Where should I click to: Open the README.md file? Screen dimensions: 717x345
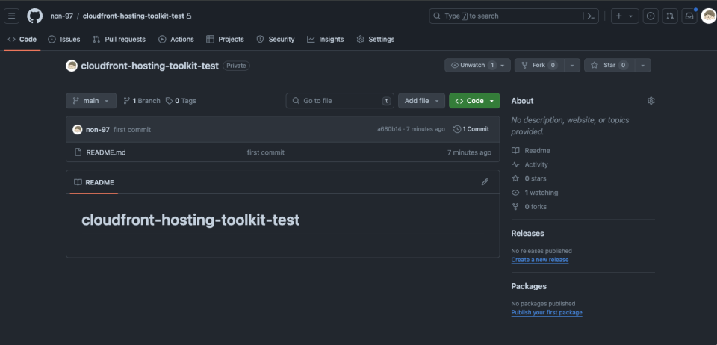(105, 152)
